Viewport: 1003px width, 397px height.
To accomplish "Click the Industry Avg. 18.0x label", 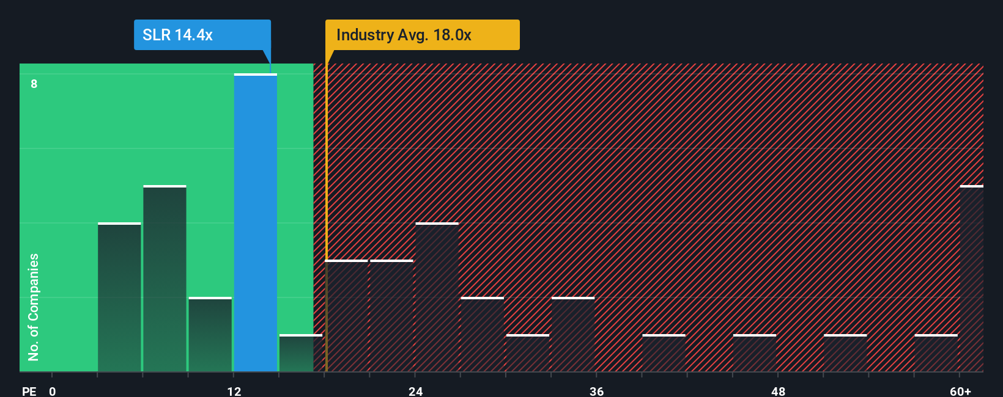I will 422,35.
